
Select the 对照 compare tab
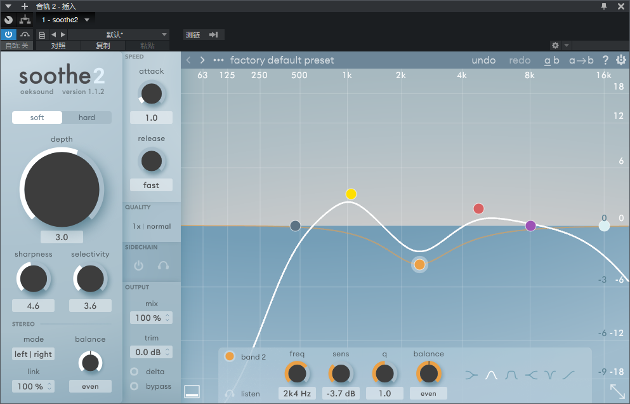pyautogui.click(x=58, y=46)
